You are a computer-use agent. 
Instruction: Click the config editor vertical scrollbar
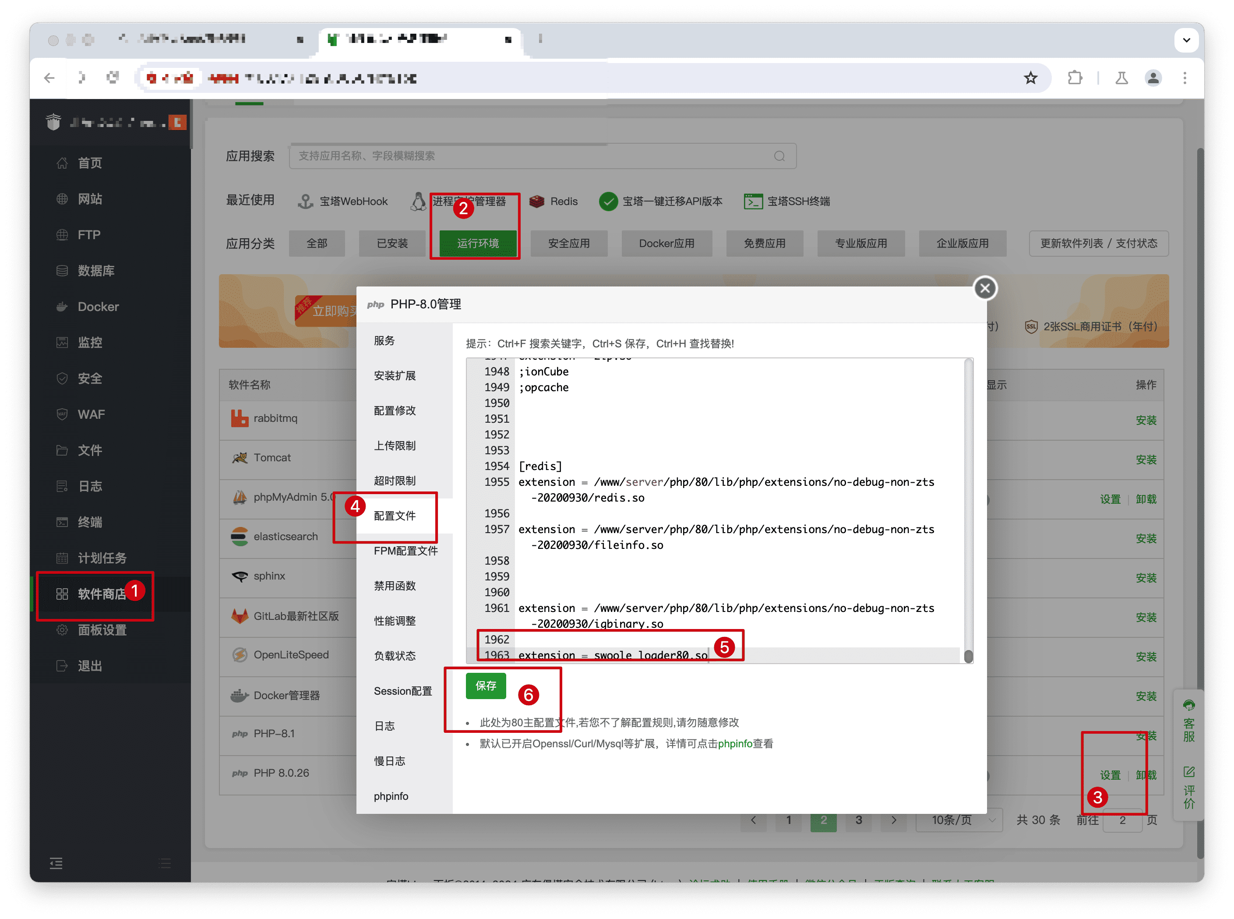968,511
